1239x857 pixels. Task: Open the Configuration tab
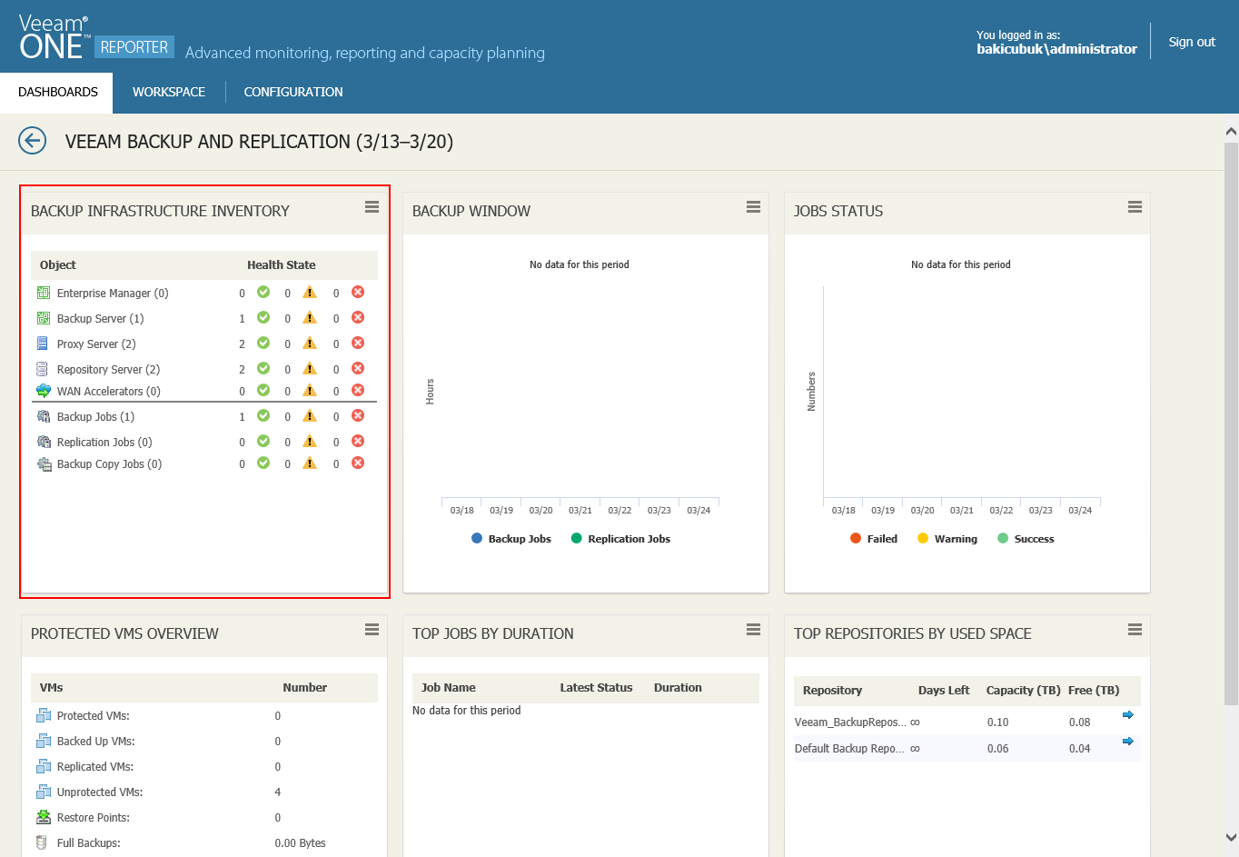[293, 92]
